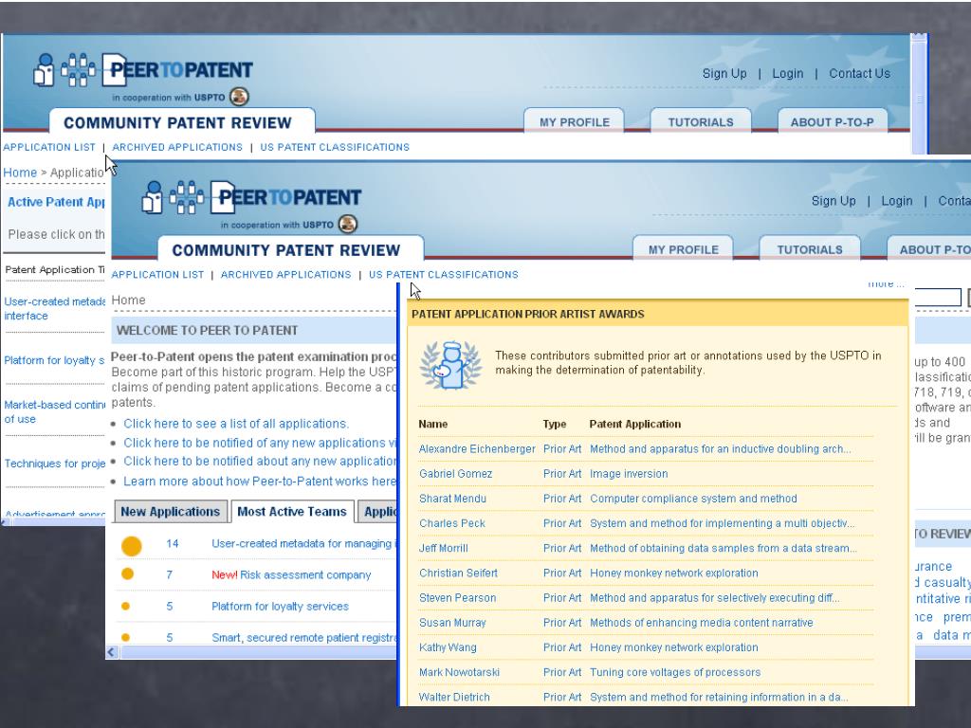Open Walter Dietrich contributor profile
The image size is (971, 728).
[454, 697]
